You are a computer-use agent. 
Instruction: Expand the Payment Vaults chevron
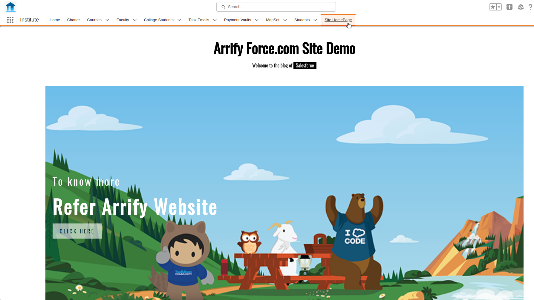(257, 20)
